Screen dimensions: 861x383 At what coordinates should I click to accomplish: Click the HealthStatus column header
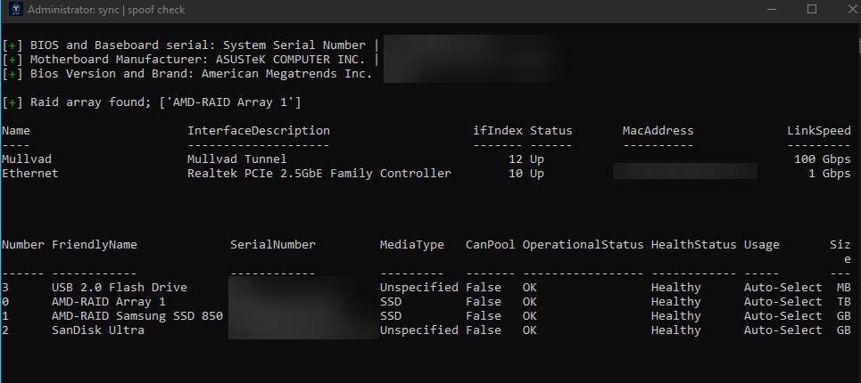[693, 245]
